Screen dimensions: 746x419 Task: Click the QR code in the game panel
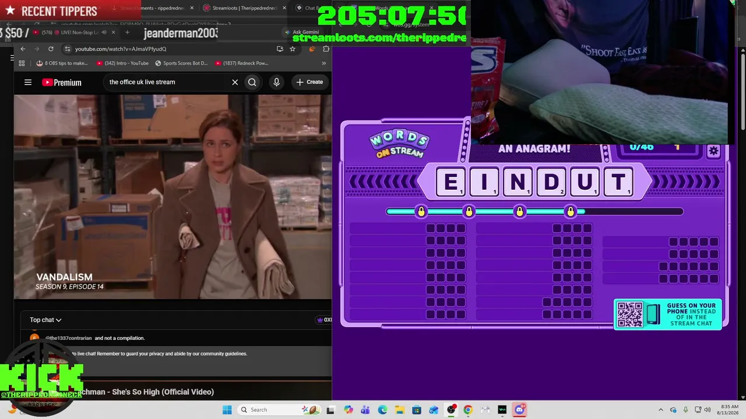(x=629, y=314)
